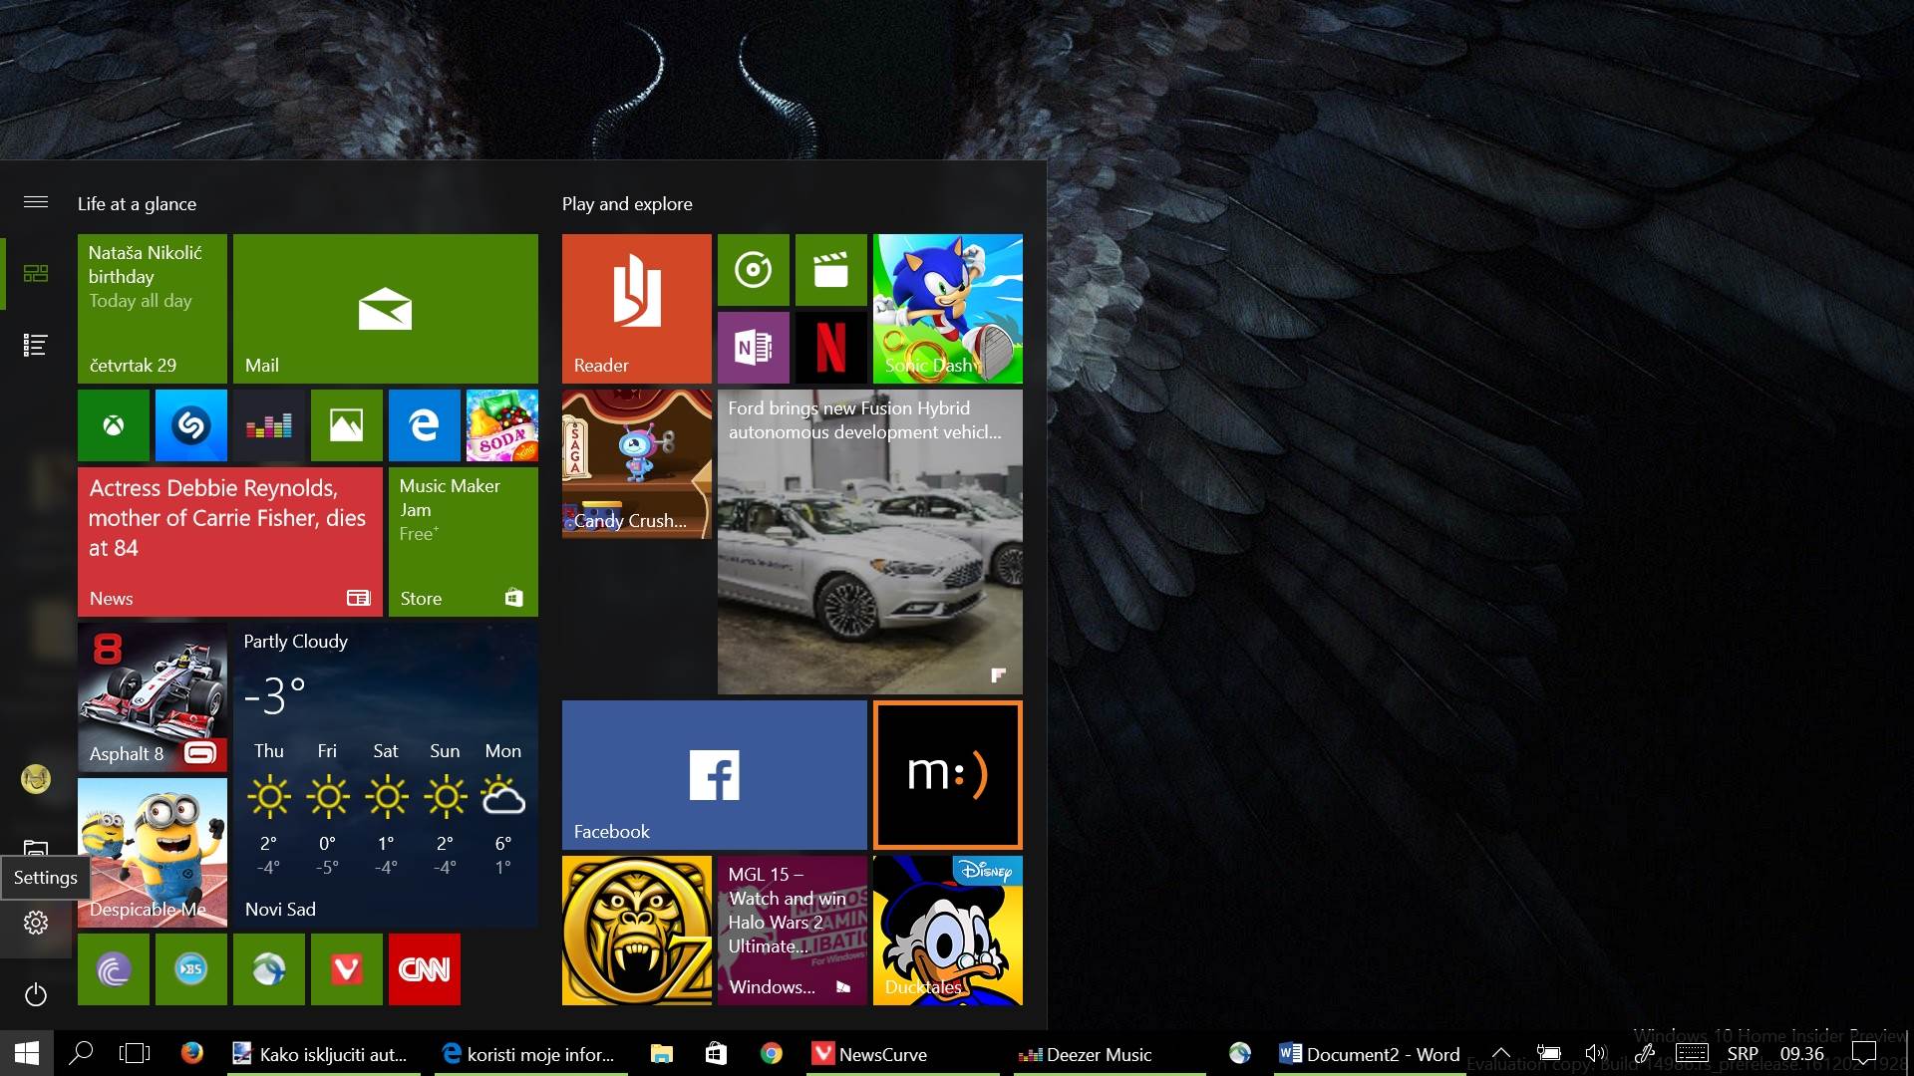This screenshot has height=1076, width=1914.
Task: Open the Netflix tile
Action: tap(831, 348)
